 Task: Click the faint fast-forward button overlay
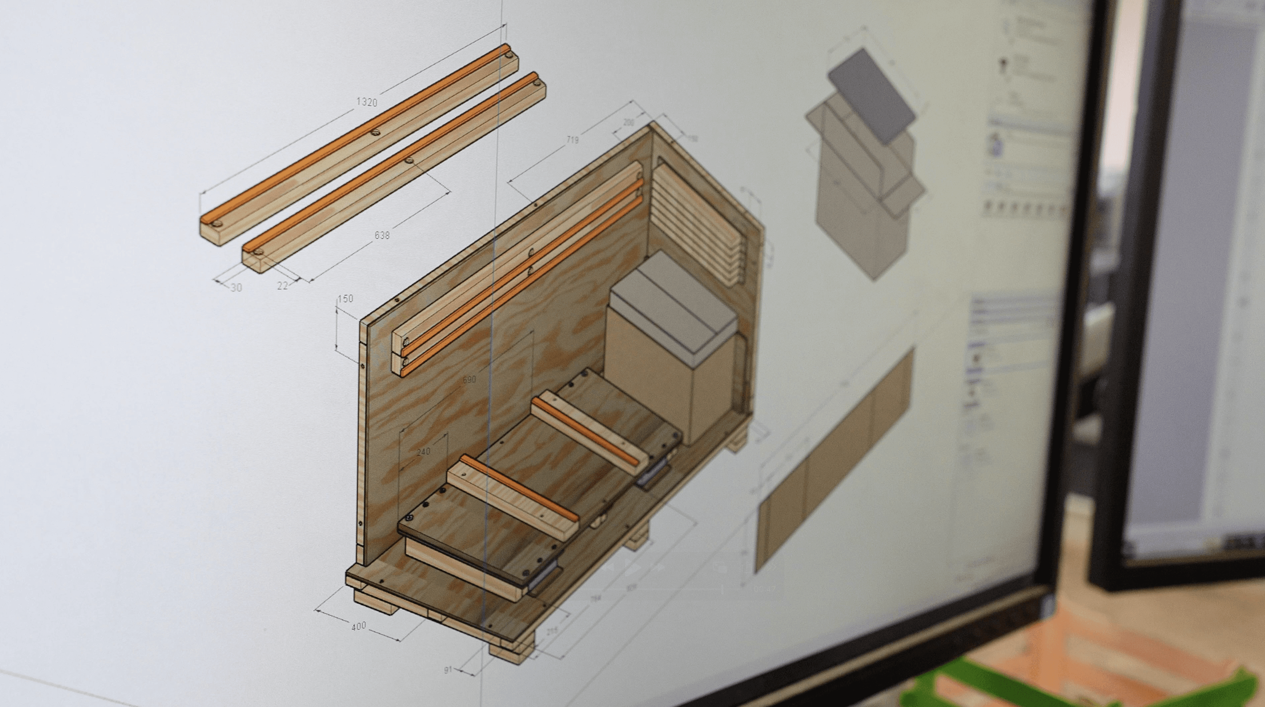(658, 568)
